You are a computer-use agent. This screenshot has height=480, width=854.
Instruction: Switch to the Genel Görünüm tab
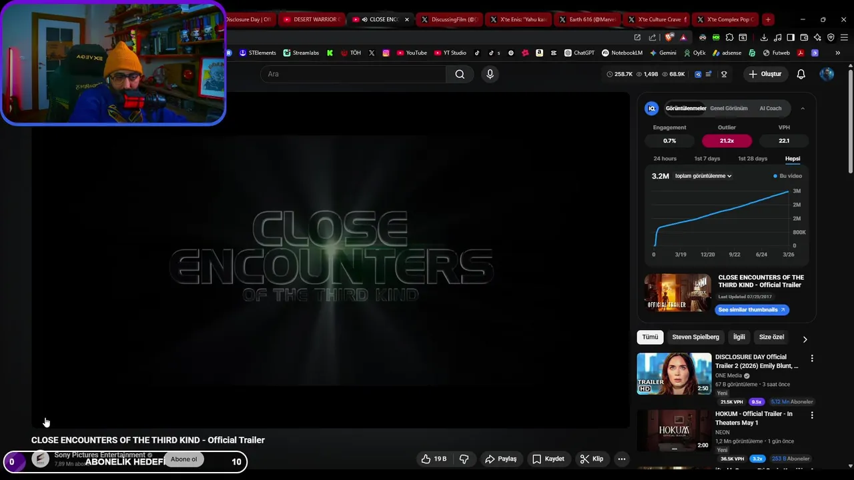[x=729, y=108]
